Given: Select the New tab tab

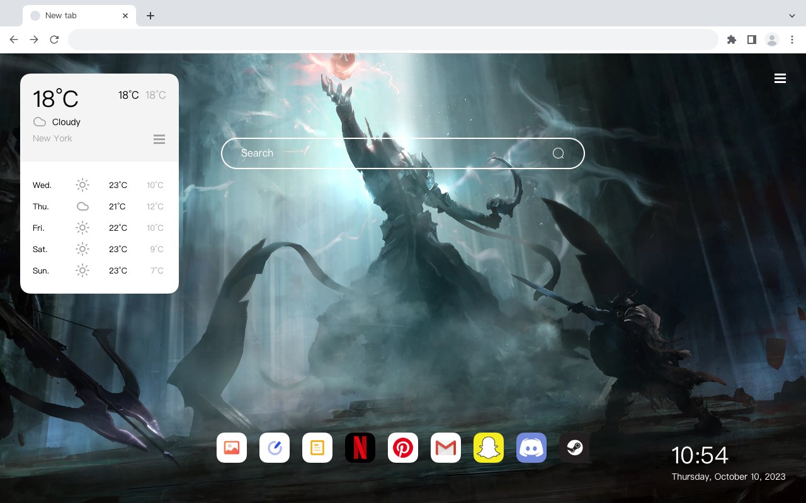Looking at the screenshot, I should point(79,16).
